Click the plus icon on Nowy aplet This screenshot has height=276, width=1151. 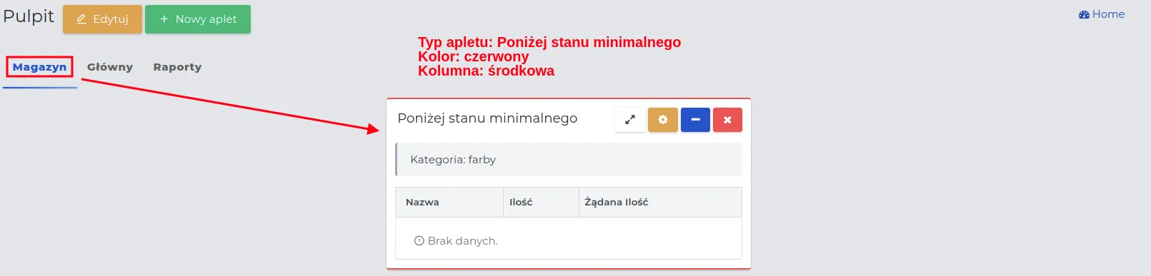tap(164, 19)
